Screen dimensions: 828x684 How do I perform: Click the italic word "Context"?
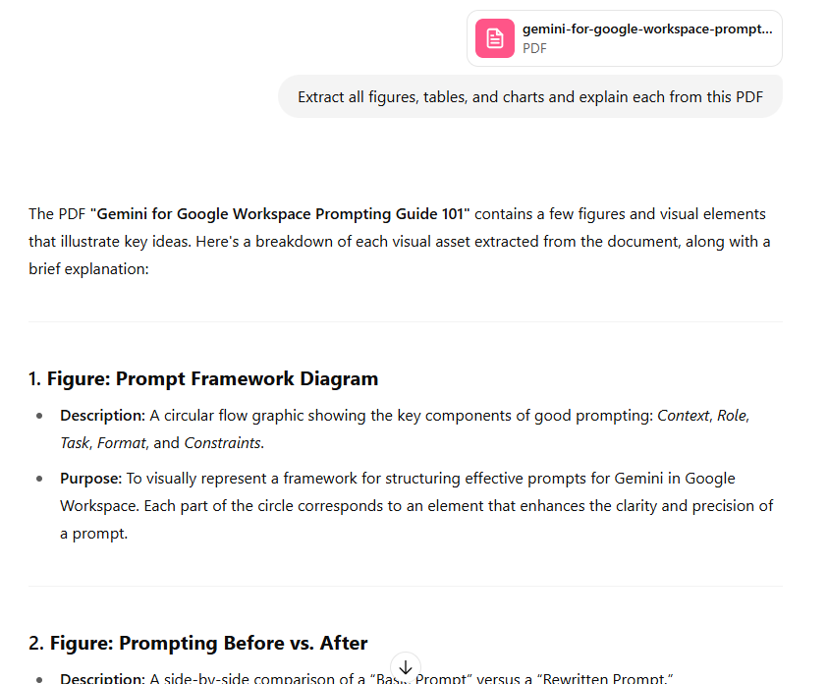[683, 416]
